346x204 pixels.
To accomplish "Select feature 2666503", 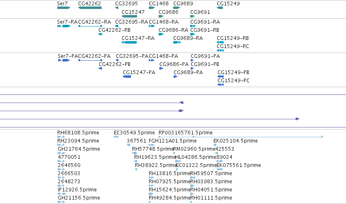I will [61, 178].
